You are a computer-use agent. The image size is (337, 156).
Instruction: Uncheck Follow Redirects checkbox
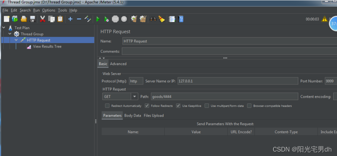pos(147,106)
